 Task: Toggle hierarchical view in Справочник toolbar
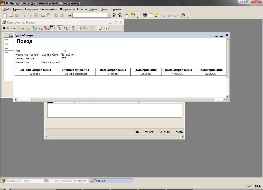point(59,28)
